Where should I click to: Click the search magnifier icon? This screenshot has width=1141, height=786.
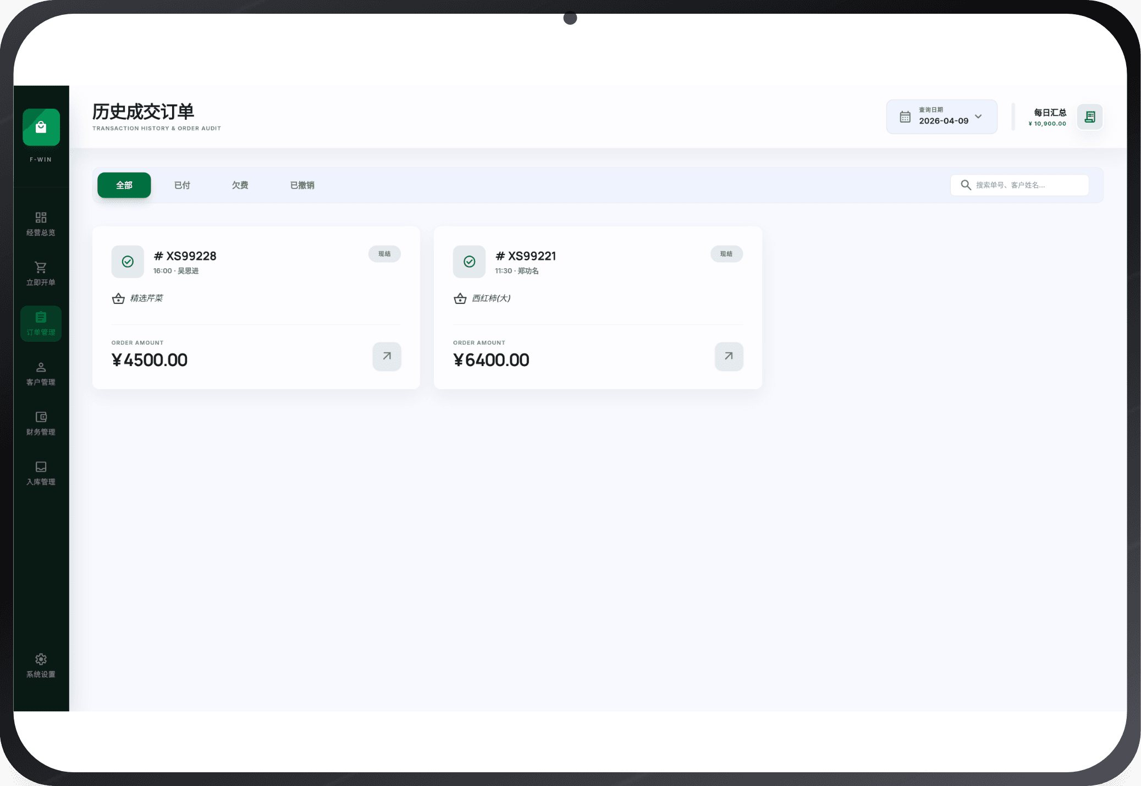(x=966, y=185)
